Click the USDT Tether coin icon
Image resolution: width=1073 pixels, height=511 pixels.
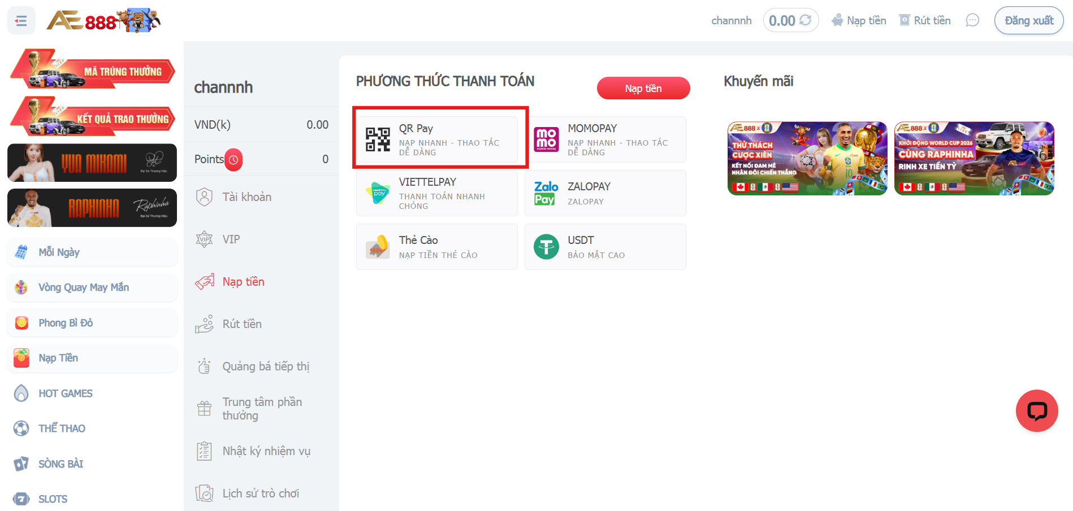click(x=547, y=247)
